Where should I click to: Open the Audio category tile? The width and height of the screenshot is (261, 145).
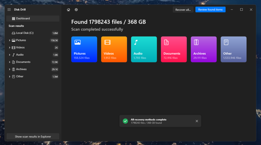click(144, 49)
